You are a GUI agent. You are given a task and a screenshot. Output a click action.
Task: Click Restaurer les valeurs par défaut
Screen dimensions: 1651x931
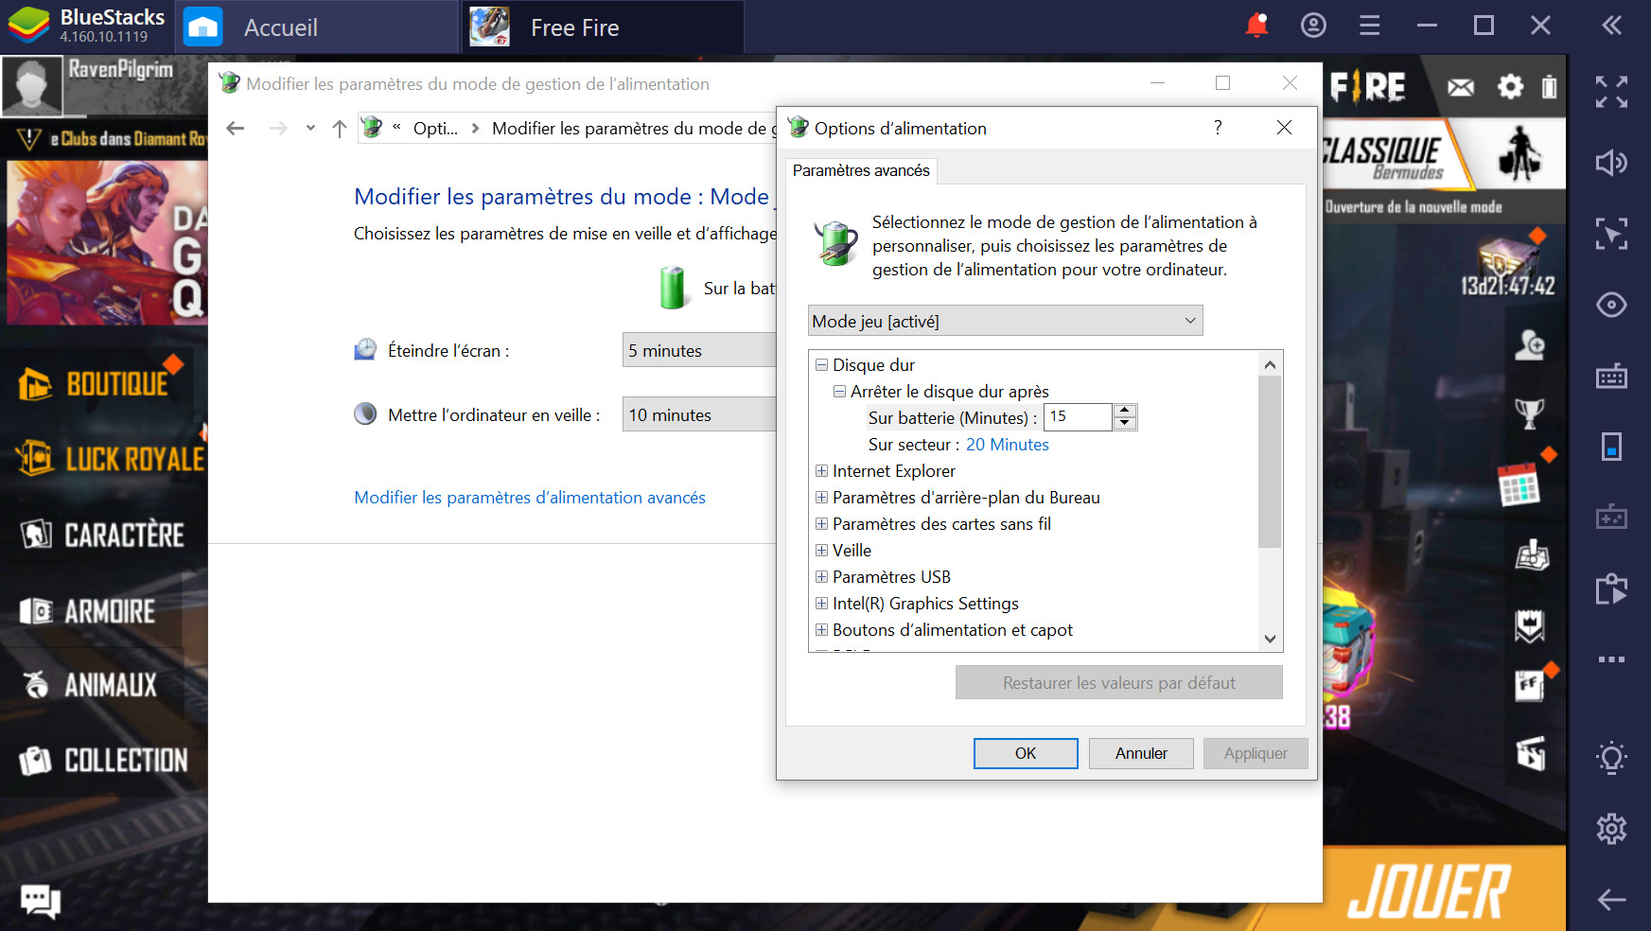click(1118, 683)
